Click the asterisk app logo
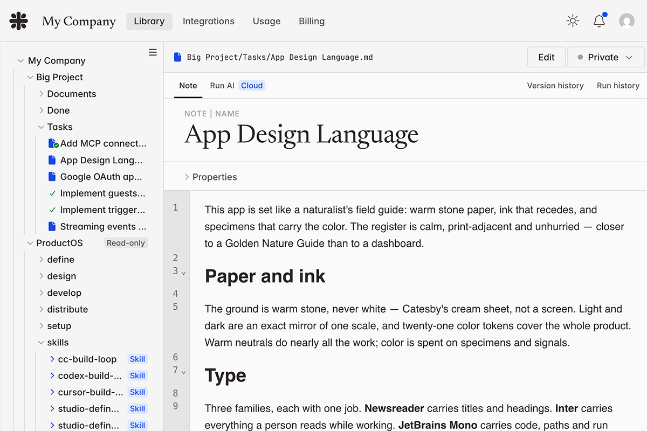647x431 pixels. click(x=19, y=21)
